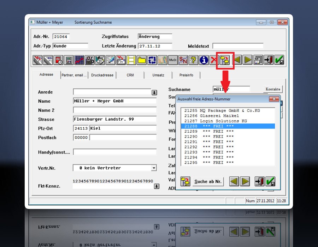Click the first document toolbar icon
Image resolution: width=318 pixels, height=247 pixels.
[x=37, y=60]
